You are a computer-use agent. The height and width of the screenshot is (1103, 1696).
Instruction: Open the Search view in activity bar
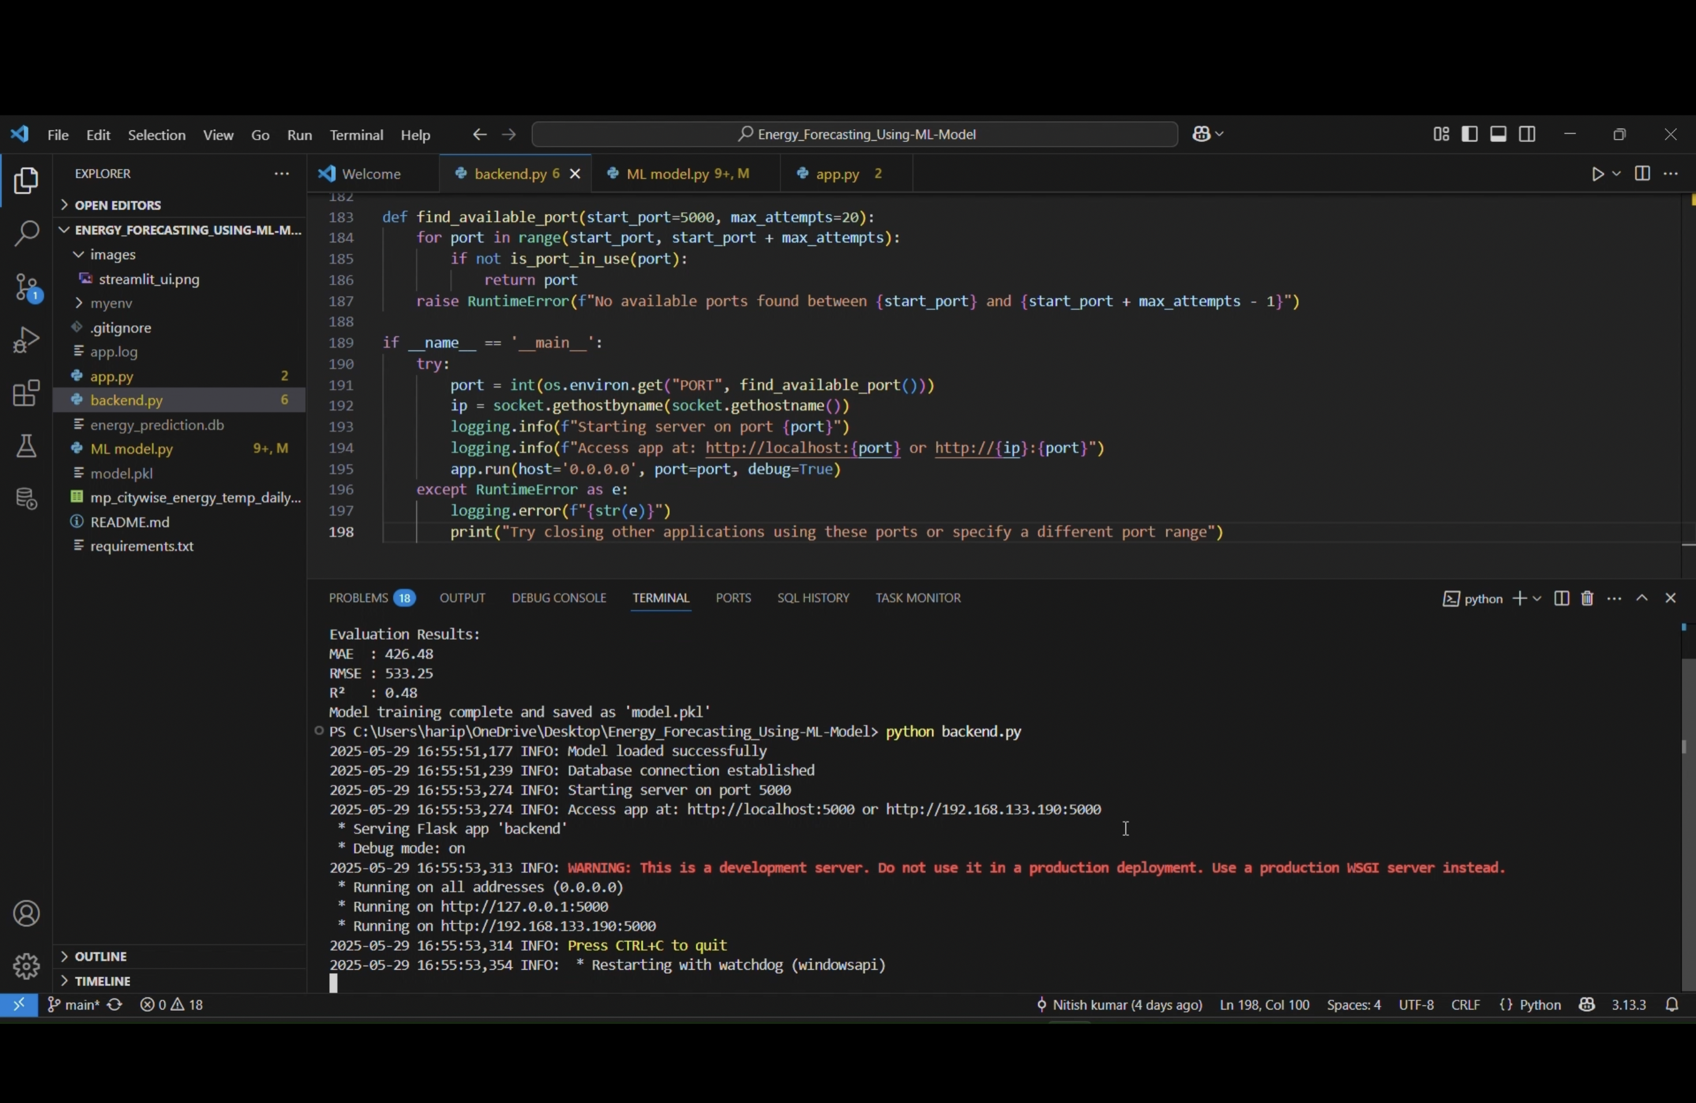[27, 234]
